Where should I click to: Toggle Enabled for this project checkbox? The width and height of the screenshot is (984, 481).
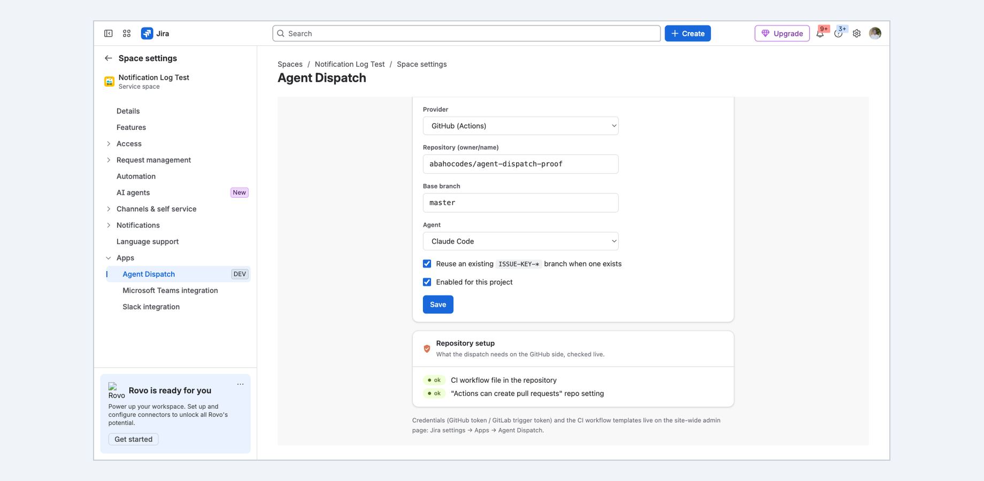[x=427, y=282]
